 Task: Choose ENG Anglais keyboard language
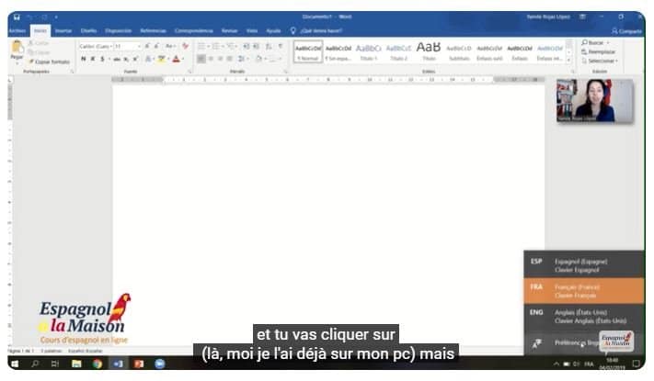[584, 317]
